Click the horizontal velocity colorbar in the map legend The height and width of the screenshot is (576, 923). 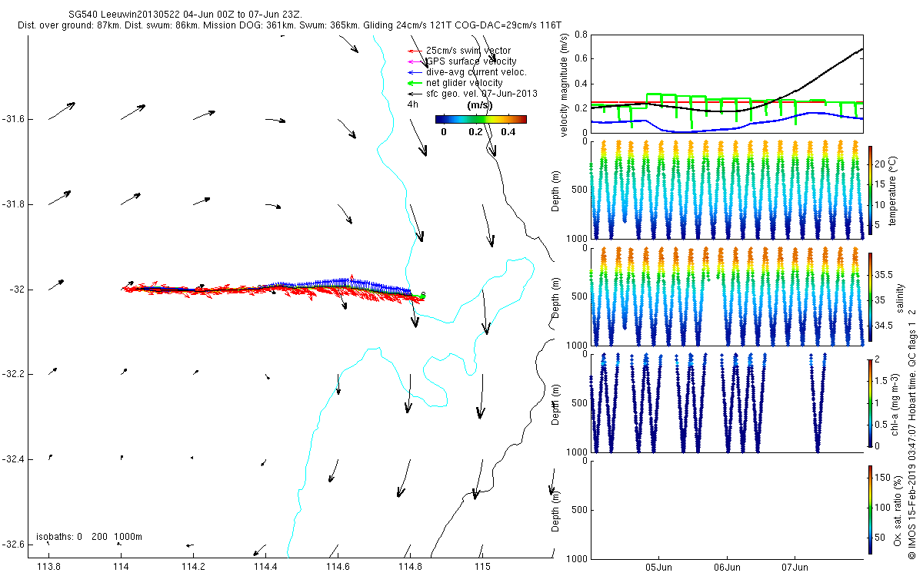pos(481,119)
